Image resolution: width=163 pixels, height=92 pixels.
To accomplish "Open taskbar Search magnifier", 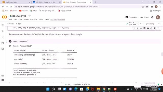I will [x=53, y=89].
